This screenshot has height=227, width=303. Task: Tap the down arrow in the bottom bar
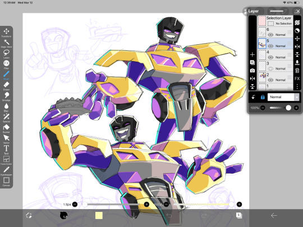[x=134, y=216]
